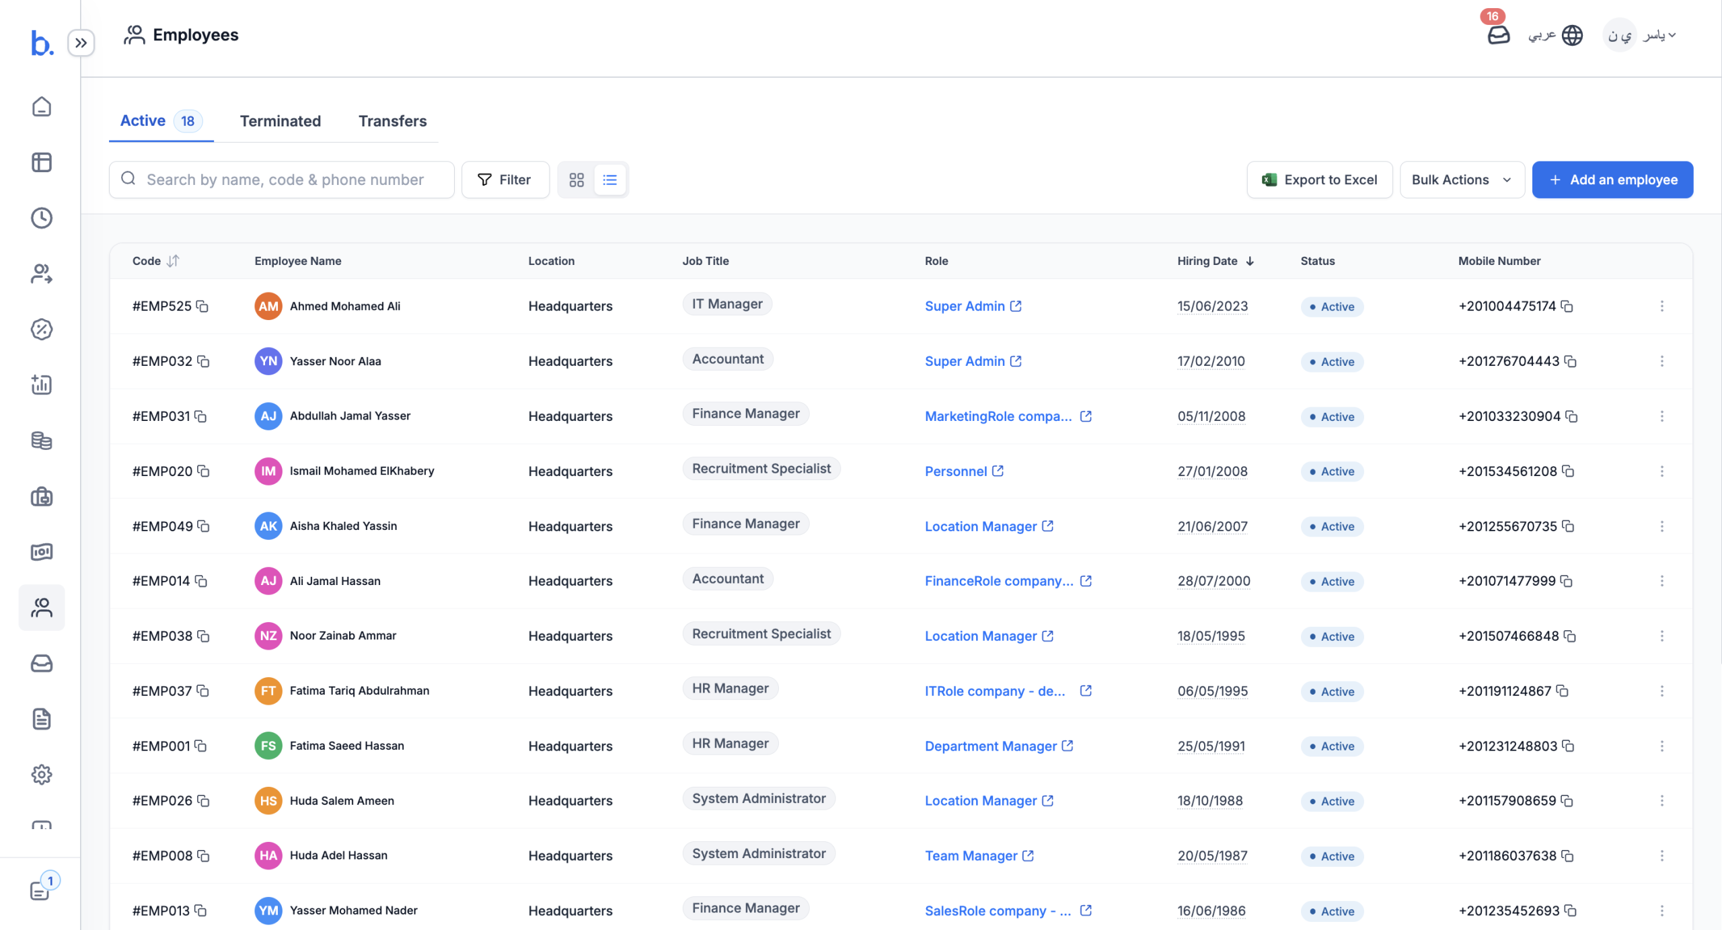The width and height of the screenshot is (1722, 930).
Task: Copy employee code #EMP525
Action: pyautogui.click(x=202, y=307)
